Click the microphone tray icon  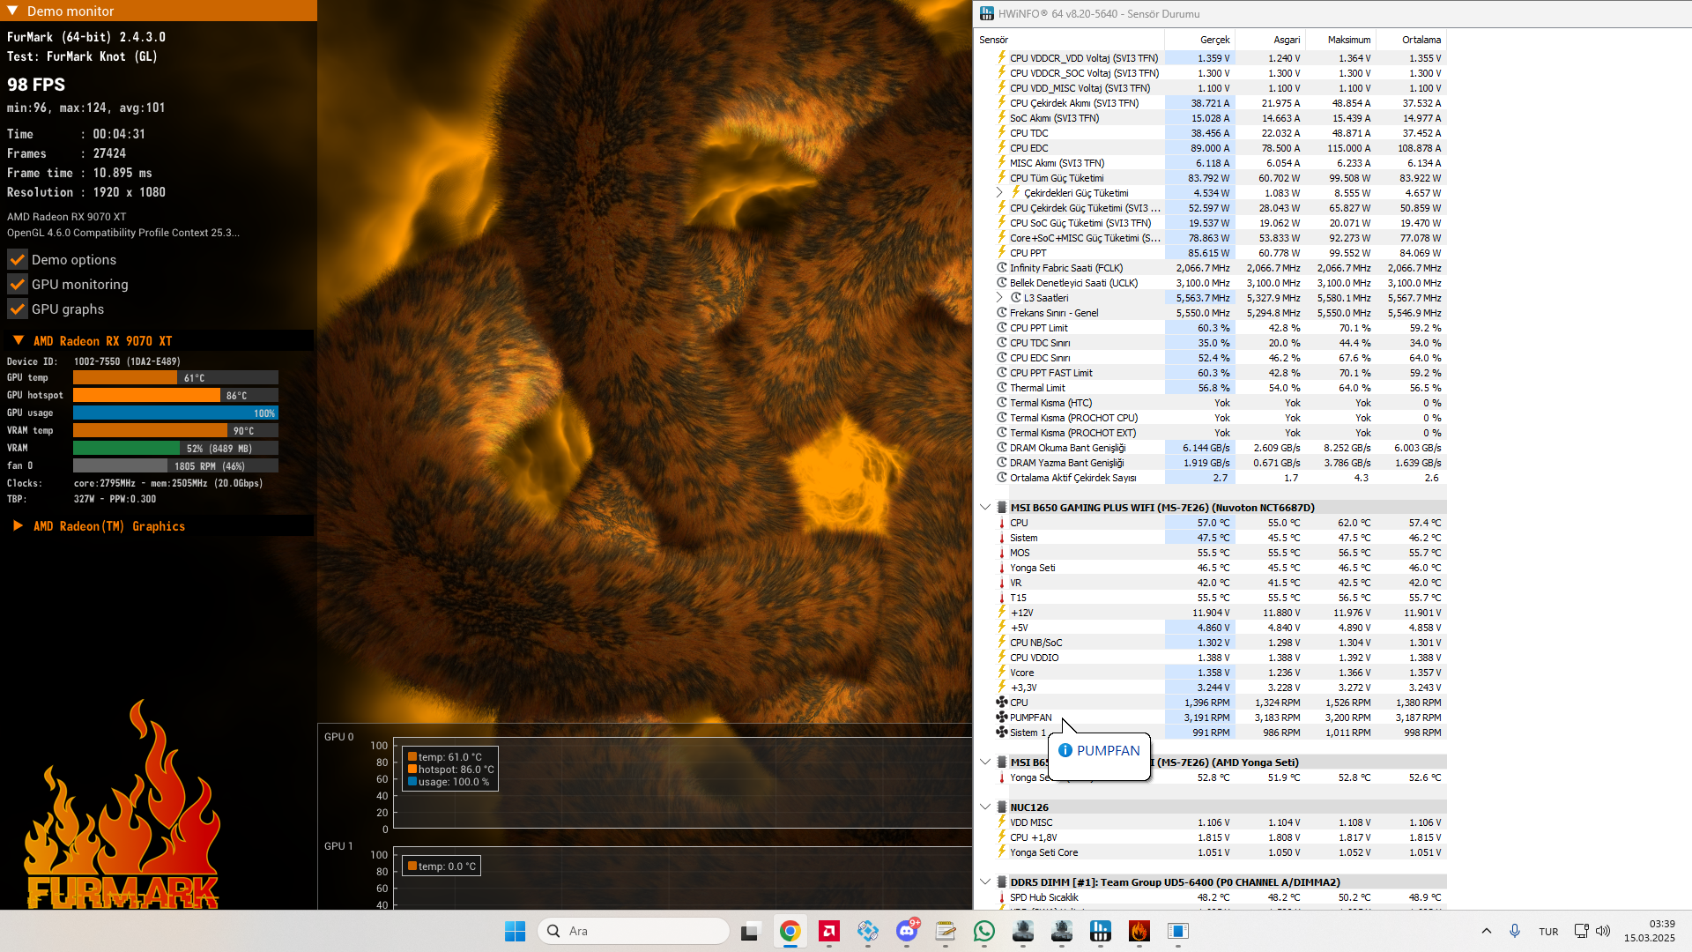click(1514, 931)
